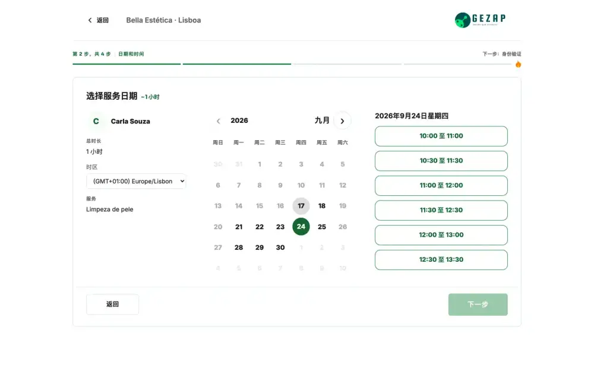
Task: Select the 10:30 至 11:30 time slot
Action: [x=441, y=161]
